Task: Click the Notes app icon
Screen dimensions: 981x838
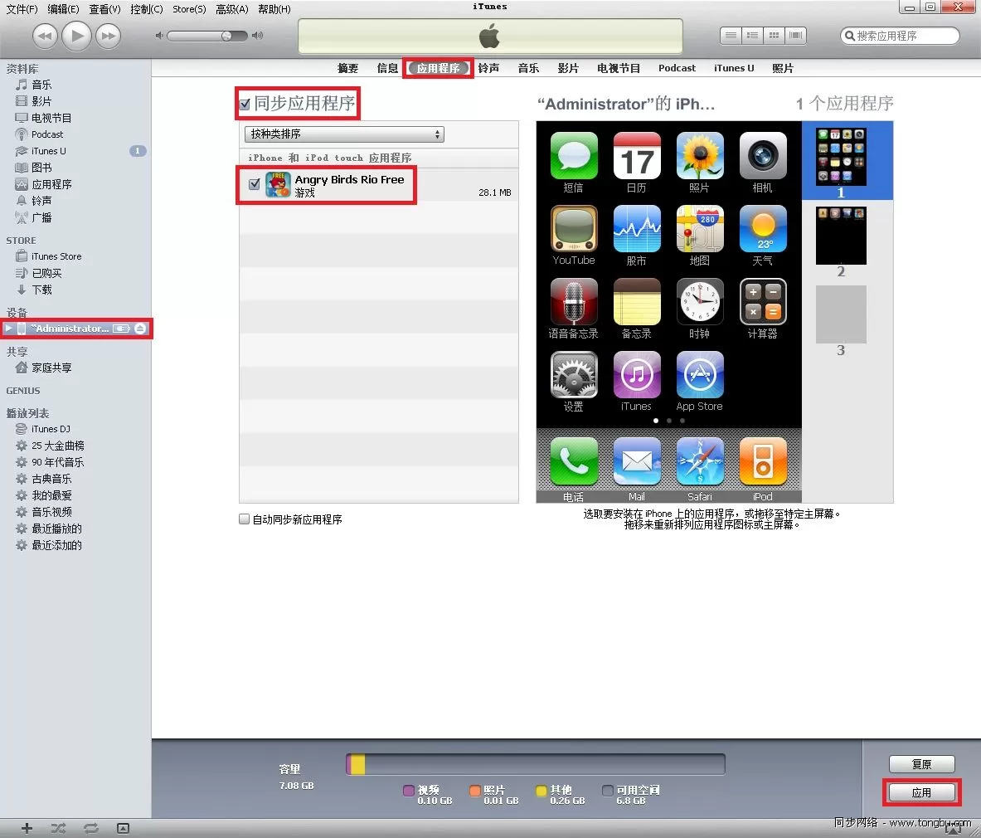Action: pyautogui.click(x=637, y=302)
